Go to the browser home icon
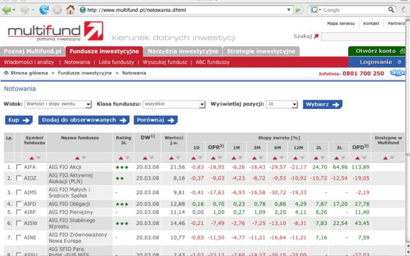The width and height of the screenshot is (410, 256). tap(70, 9)
